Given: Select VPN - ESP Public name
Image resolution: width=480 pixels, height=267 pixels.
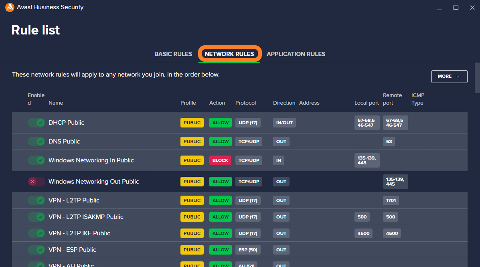Looking at the screenshot, I should pyautogui.click(x=72, y=250).
